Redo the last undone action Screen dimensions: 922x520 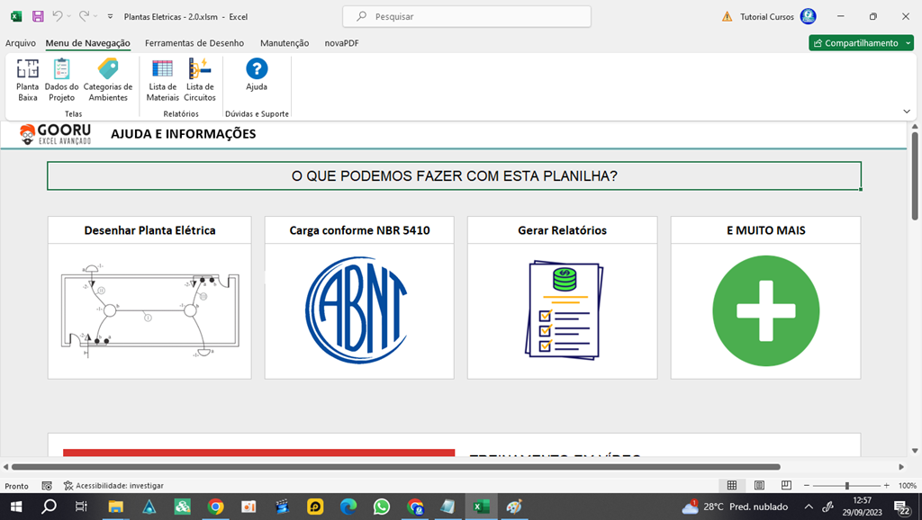84,16
